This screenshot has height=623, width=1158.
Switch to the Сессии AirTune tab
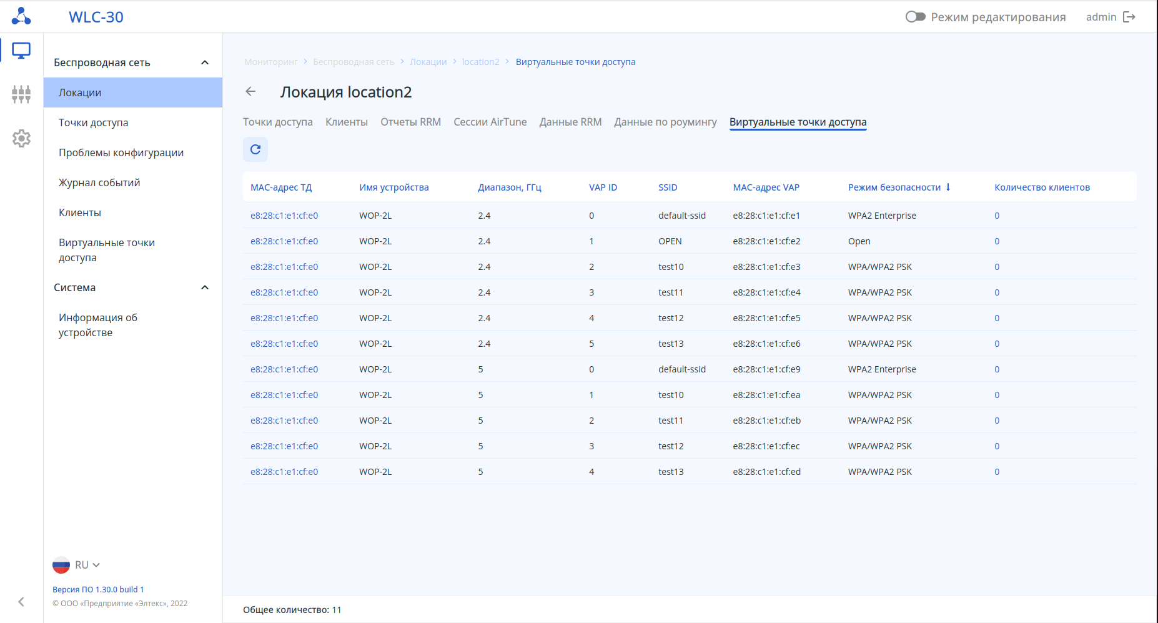[x=490, y=122]
